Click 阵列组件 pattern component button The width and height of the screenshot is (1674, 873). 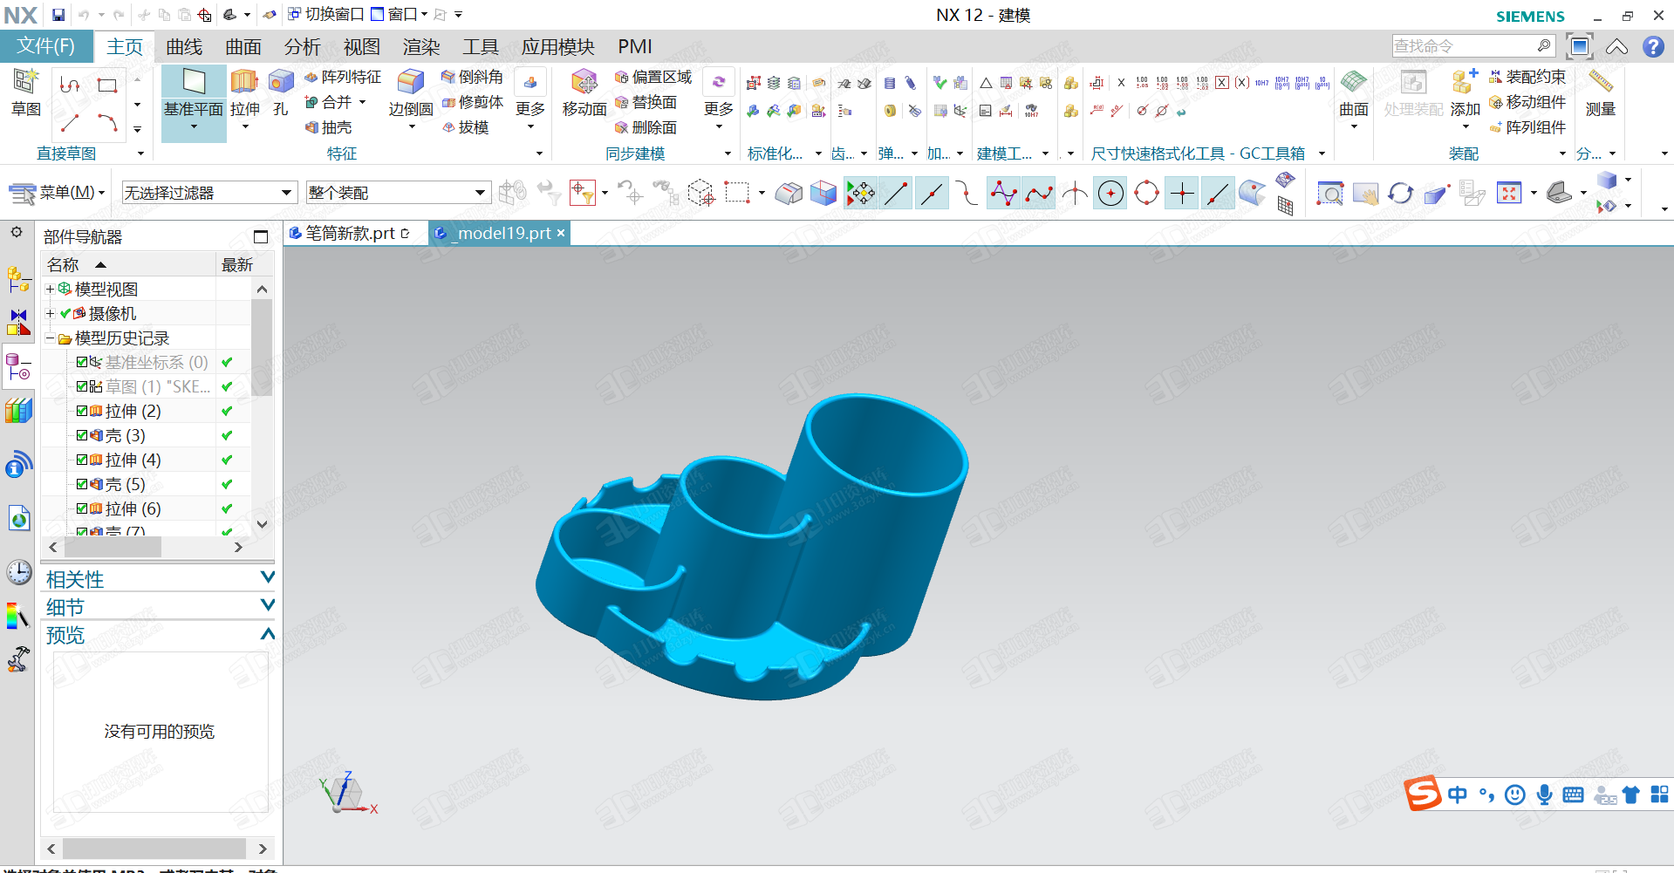click(1527, 127)
